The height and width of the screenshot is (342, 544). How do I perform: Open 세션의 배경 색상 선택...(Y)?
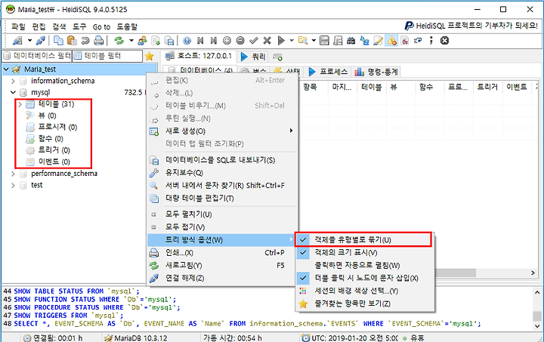pos(365,291)
